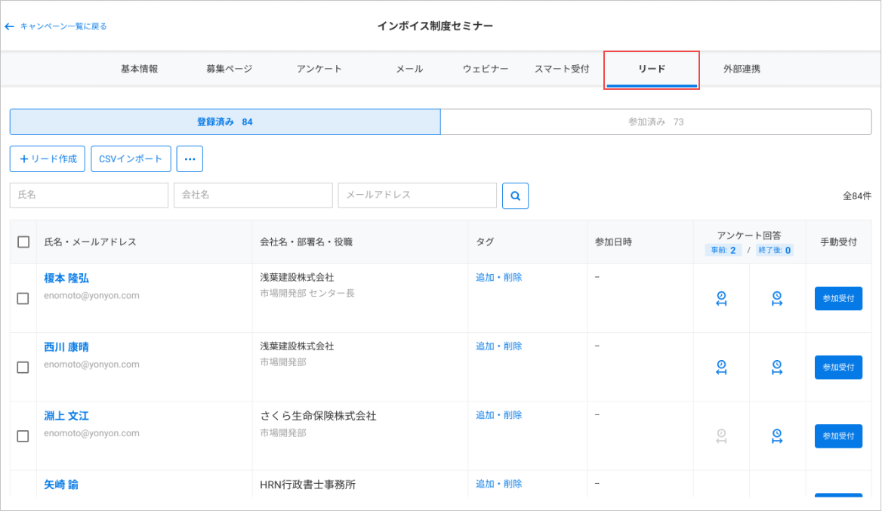
Task: Select the リード tab
Action: click(652, 69)
